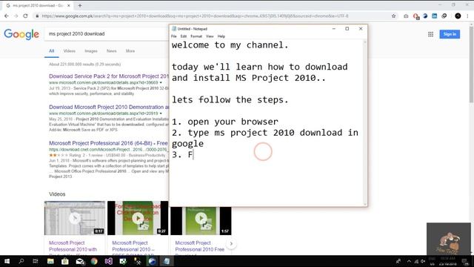Click inside the Google search box
Viewport: 474px width, 267px height.
(107, 34)
